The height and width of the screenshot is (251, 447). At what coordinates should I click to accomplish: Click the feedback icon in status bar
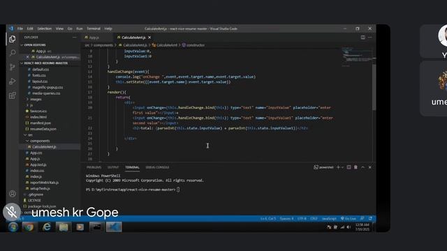tap(362, 218)
